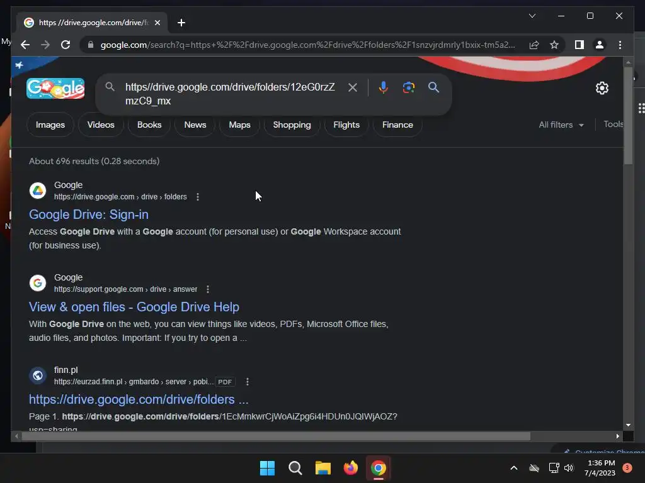Show hidden system tray icons chevron

514,468
